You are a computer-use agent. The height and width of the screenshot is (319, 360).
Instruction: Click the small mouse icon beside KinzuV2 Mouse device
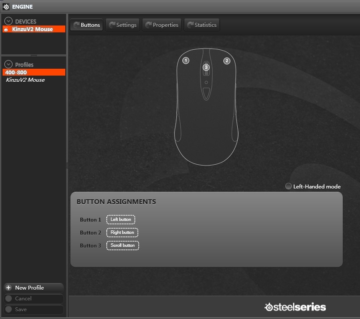point(6,29)
